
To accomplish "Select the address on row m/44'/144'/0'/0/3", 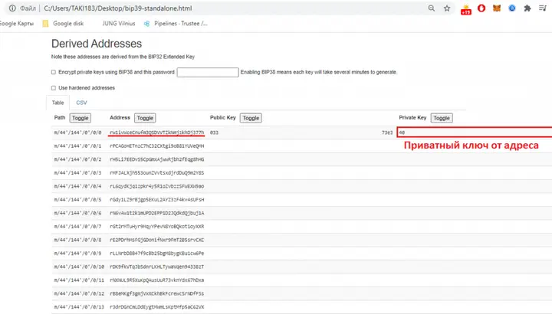I will [x=156, y=172].
